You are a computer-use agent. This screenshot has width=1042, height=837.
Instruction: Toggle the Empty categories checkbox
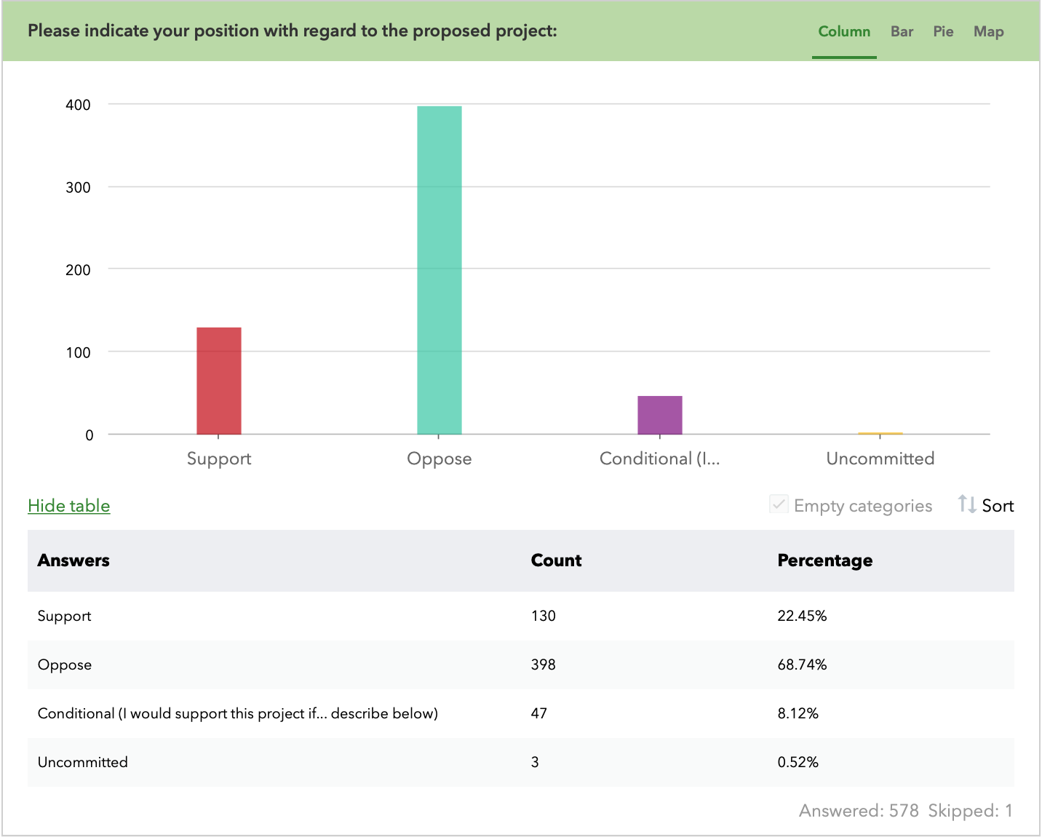779,504
